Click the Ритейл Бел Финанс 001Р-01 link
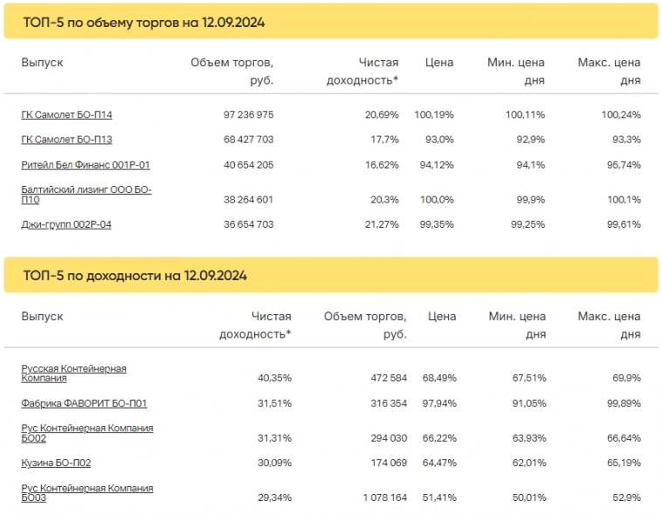The width and height of the screenshot is (662, 514). point(86,165)
